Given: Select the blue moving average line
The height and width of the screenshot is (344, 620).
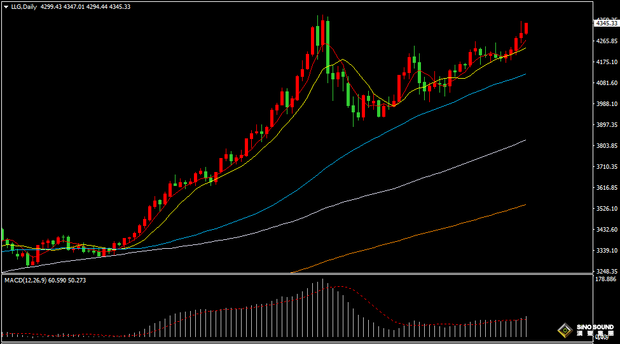Looking at the screenshot, I should tap(445, 105).
